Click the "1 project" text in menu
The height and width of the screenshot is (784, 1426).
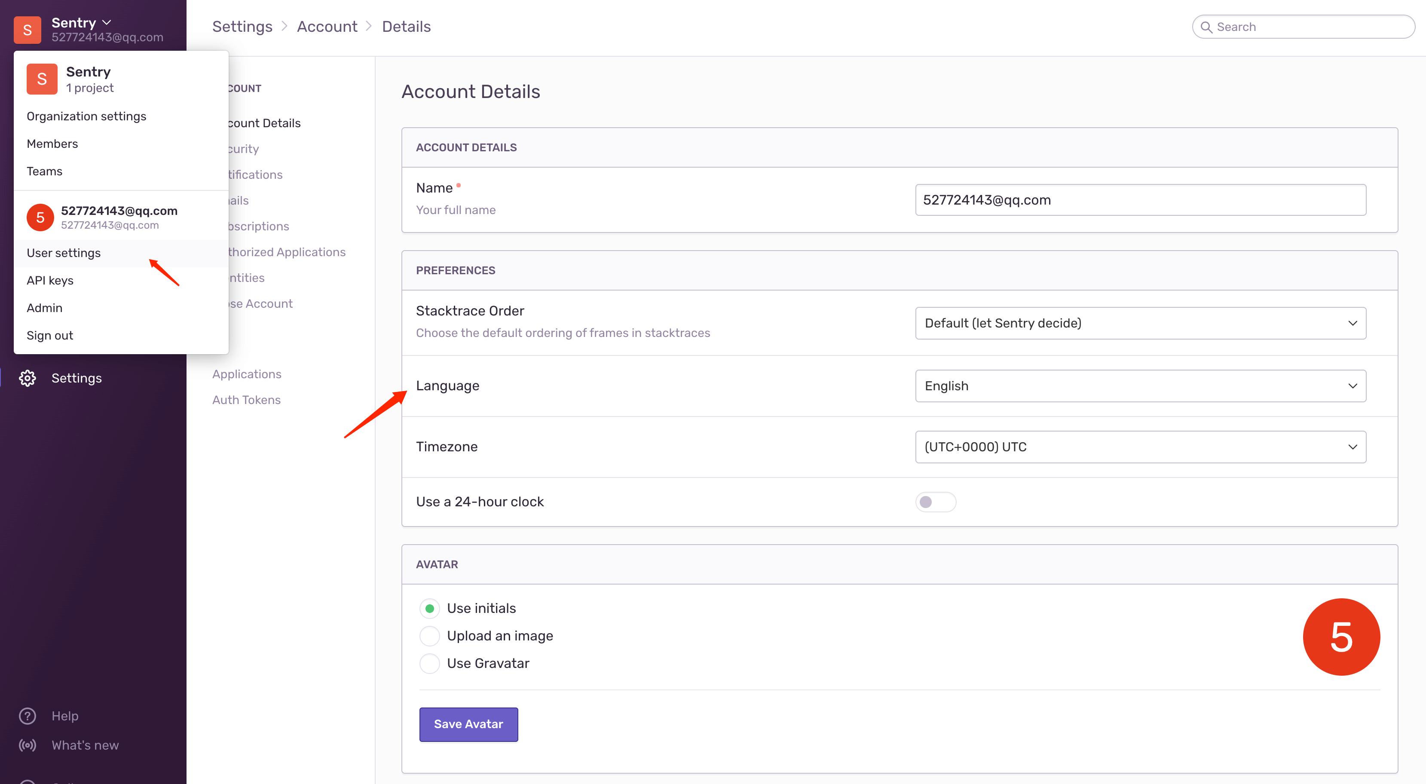point(90,88)
